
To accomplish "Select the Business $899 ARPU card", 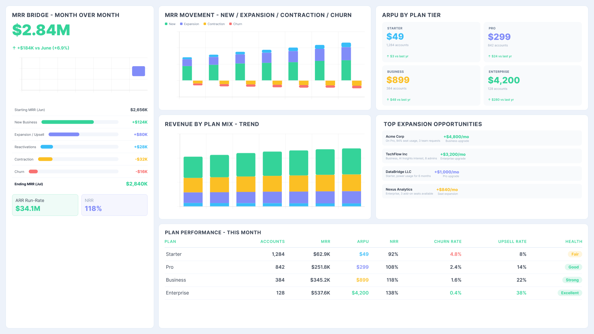I will tap(431, 85).
